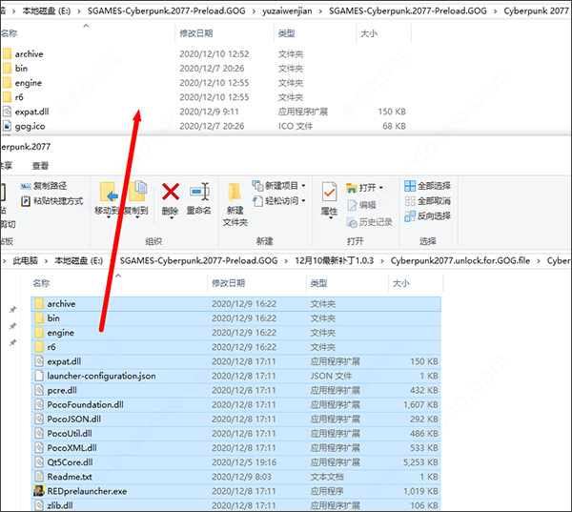
Task: Click Cyberpunk 2077 in upper address bar
Action: tap(536, 10)
